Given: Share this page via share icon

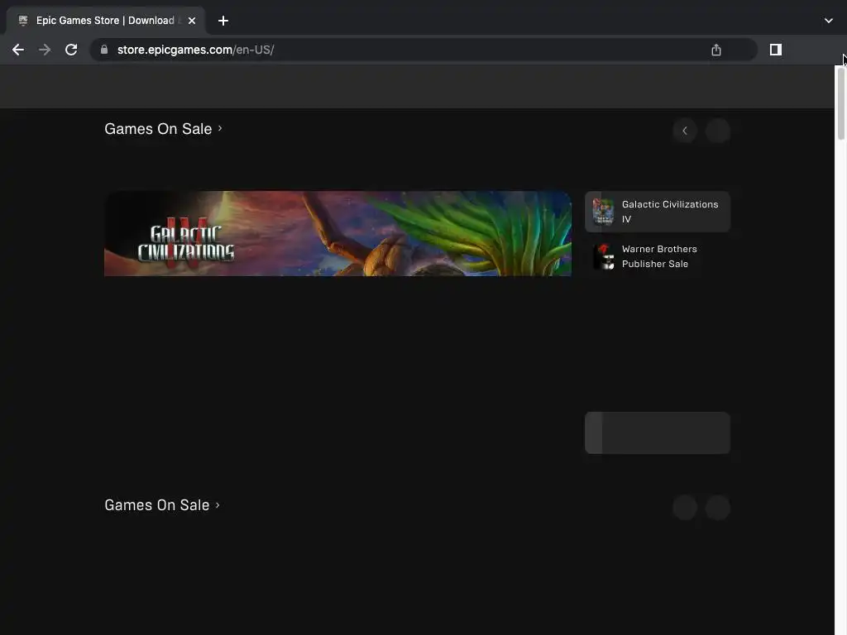Looking at the screenshot, I should click(716, 50).
